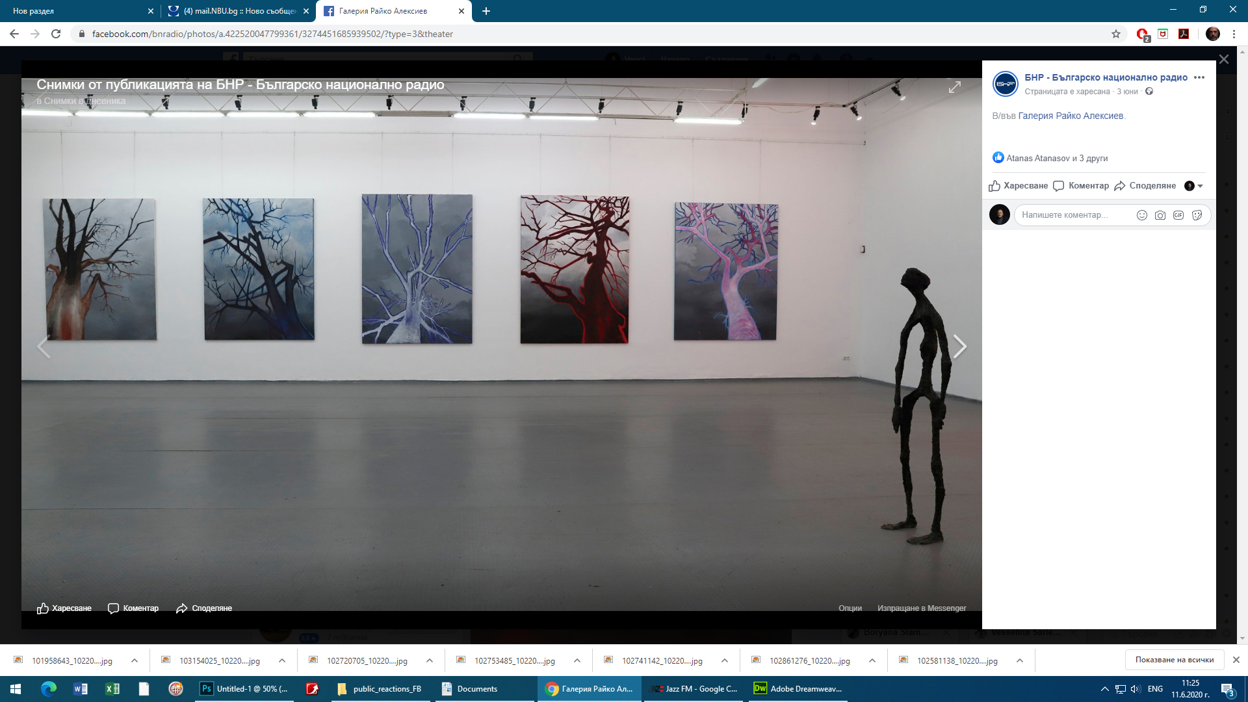Open volume control in system tray
This screenshot has height=702, width=1248.
(1136, 689)
